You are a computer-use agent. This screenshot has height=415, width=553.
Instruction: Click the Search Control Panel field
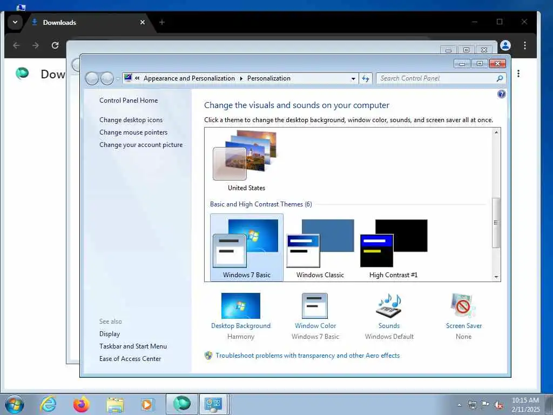441,78
